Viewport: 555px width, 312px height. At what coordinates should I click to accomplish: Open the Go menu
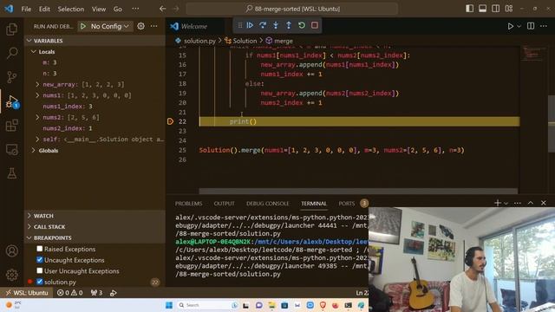pyautogui.click(x=118, y=9)
